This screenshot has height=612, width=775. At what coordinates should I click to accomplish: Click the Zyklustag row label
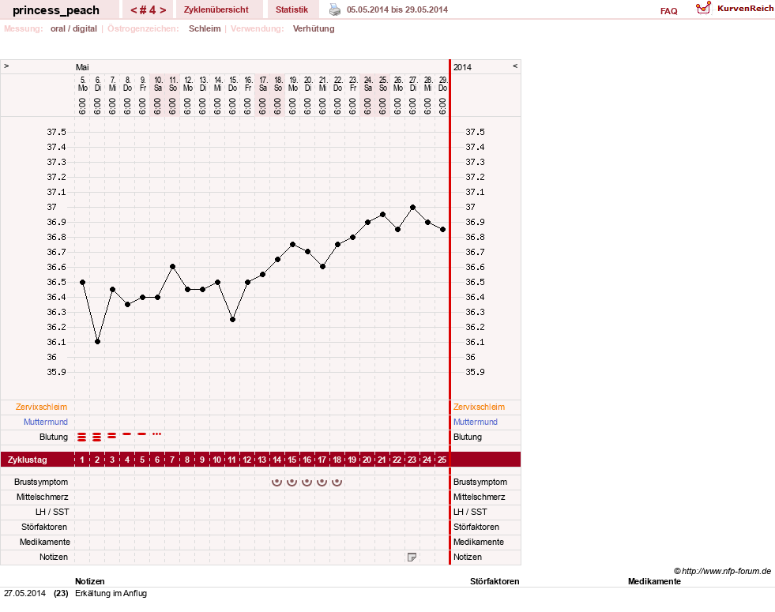(28, 460)
